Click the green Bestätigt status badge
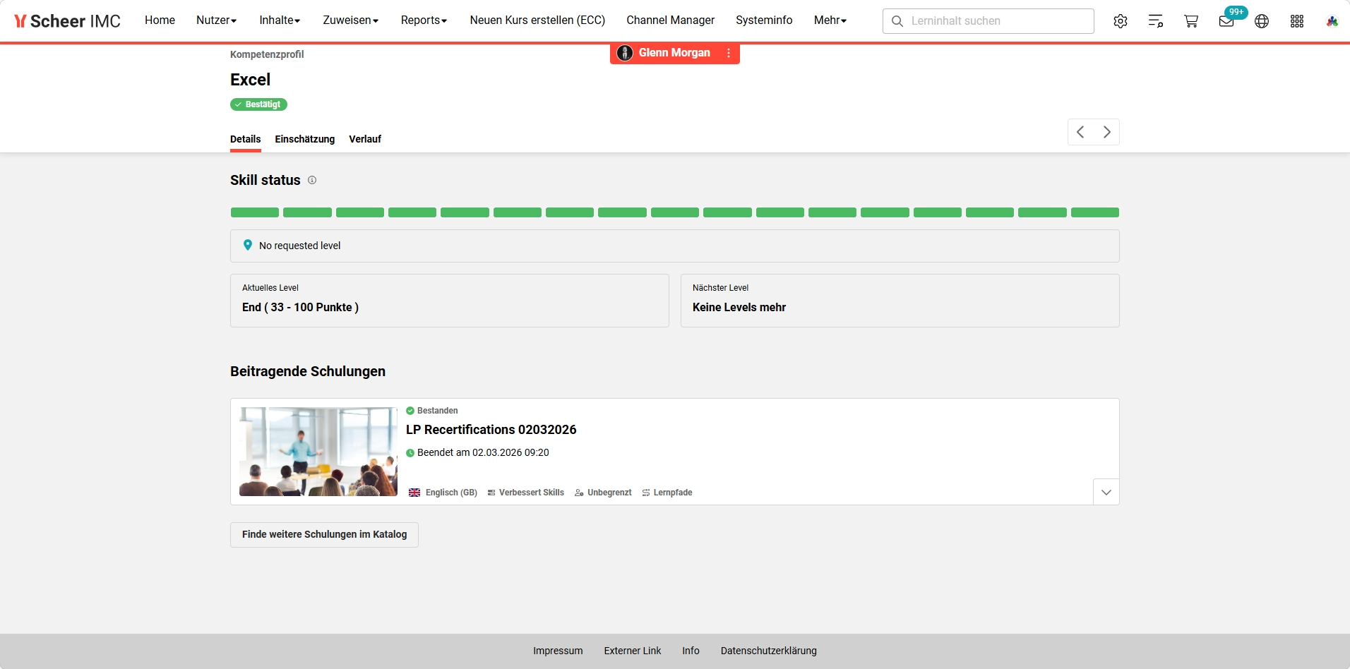1350x669 pixels. pyautogui.click(x=258, y=104)
